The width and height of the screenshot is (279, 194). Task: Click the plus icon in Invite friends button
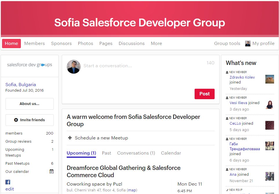[16, 120]
